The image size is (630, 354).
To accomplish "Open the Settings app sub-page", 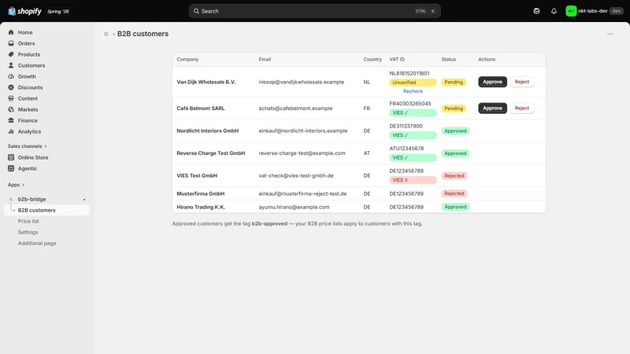I will click(x=28, y=232).
